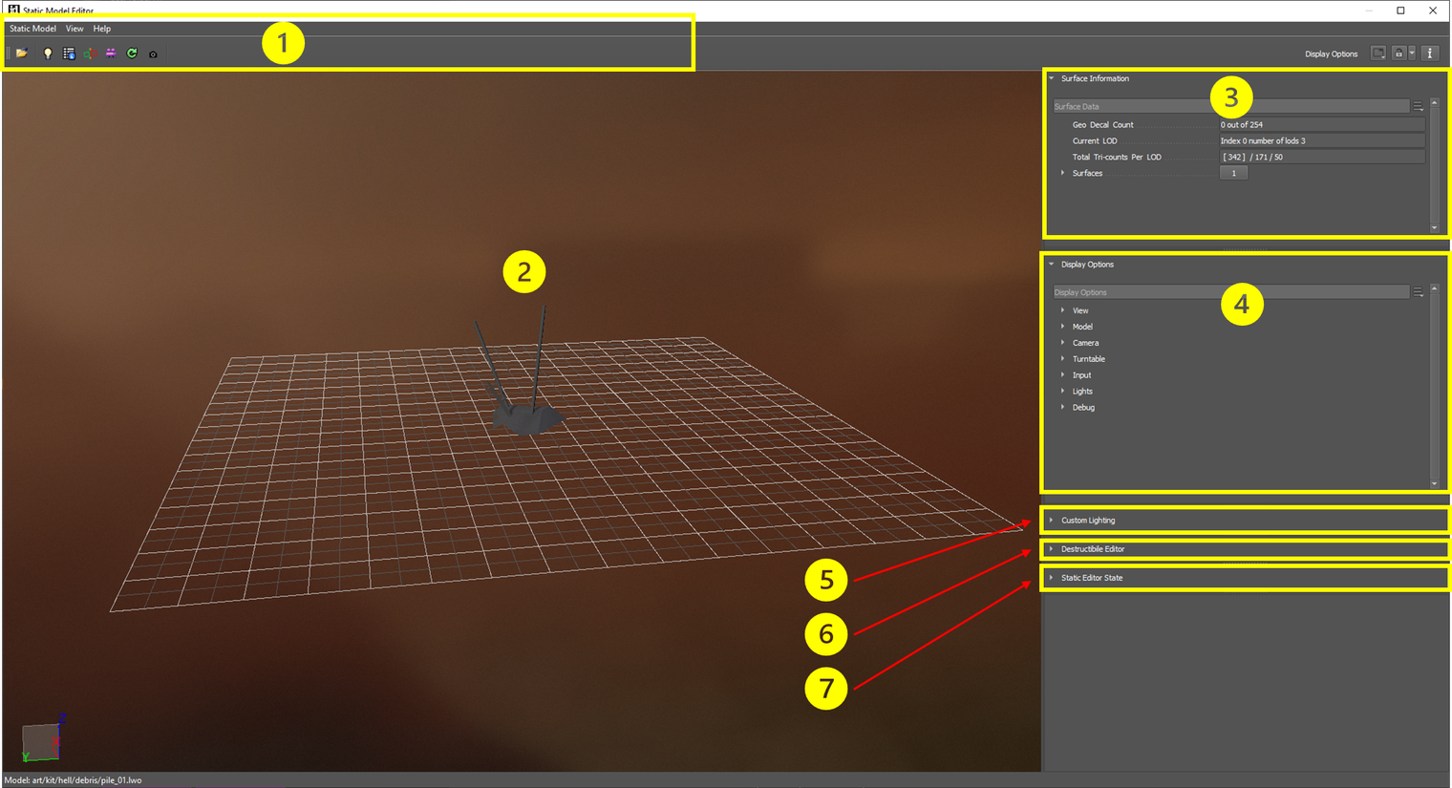Click the window layout icon near Display Options
This screenshot has width=1452, height=788.
coord(1378,53)
